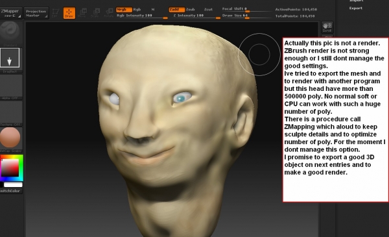Open the Standard brush thumbnail
Viewport: 389px width, 237px height.
pos(10,32)
